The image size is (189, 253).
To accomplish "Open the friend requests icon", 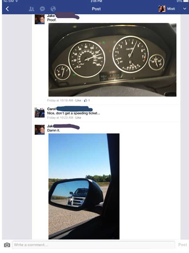I will (x=31, y=9).
